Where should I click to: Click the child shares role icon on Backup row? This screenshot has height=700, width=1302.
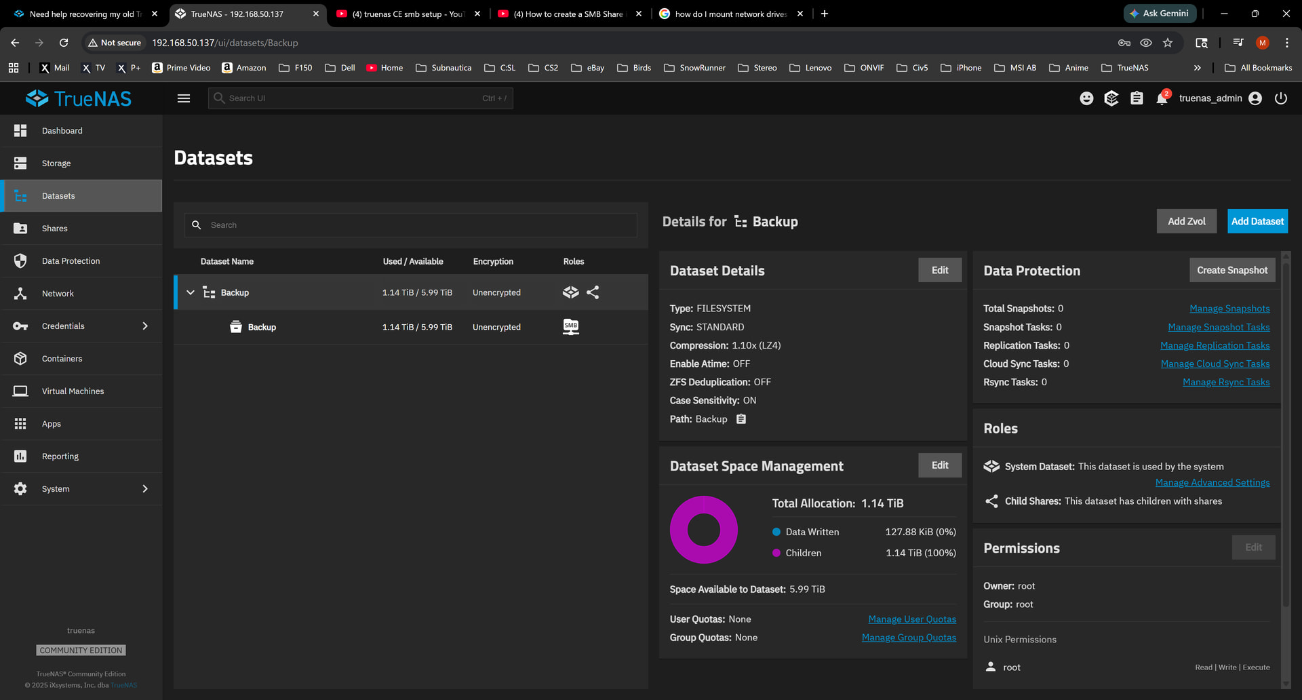[x=593, y=292]
